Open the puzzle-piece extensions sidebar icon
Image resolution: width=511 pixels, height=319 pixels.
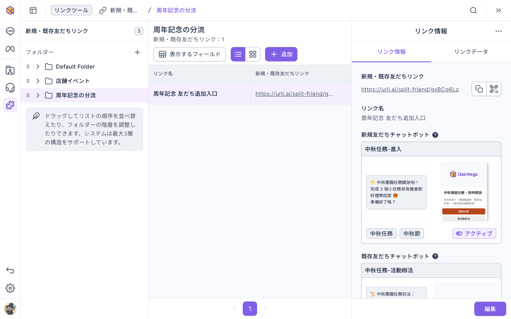point(10,105)
